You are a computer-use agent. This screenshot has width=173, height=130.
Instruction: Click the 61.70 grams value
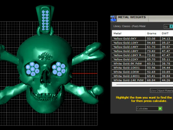click(x=151, y=47)
